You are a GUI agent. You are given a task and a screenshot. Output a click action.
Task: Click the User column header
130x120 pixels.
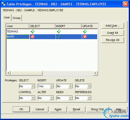(x=18, y=26)
